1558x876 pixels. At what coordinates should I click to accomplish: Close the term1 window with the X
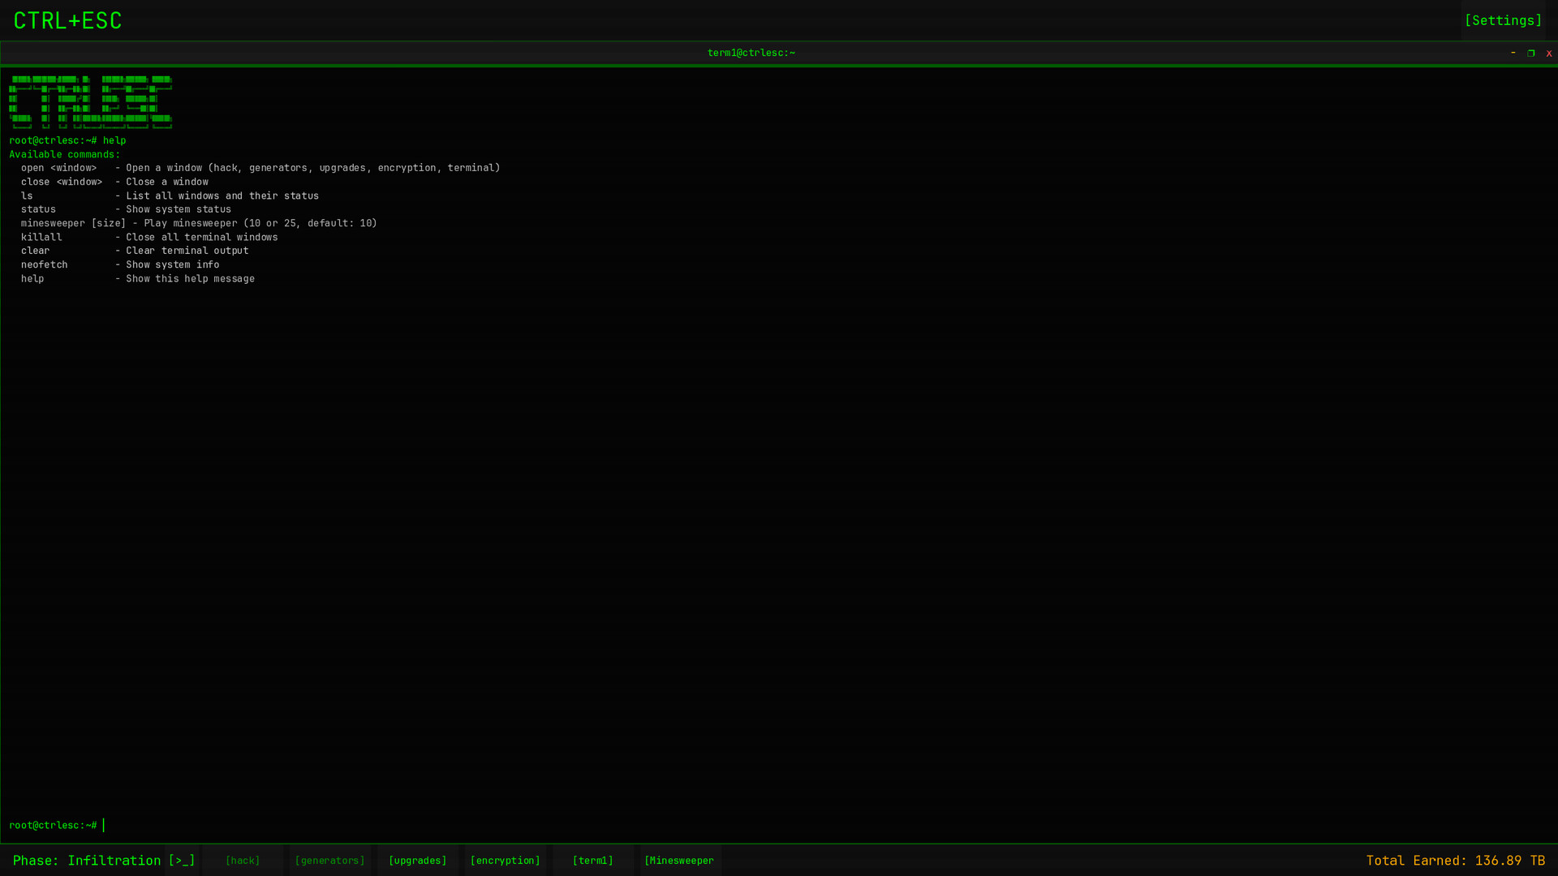[x=1549, y=53]
